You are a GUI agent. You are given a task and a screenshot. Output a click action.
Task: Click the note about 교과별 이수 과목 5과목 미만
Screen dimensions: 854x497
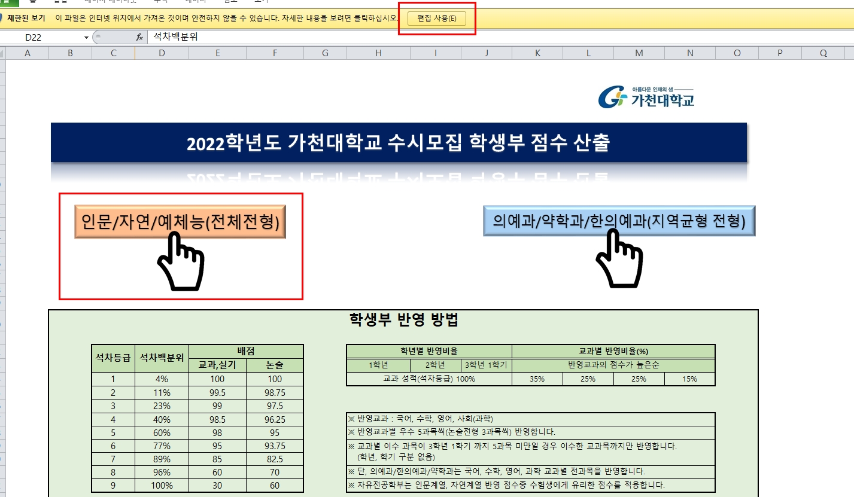[531, 452]
